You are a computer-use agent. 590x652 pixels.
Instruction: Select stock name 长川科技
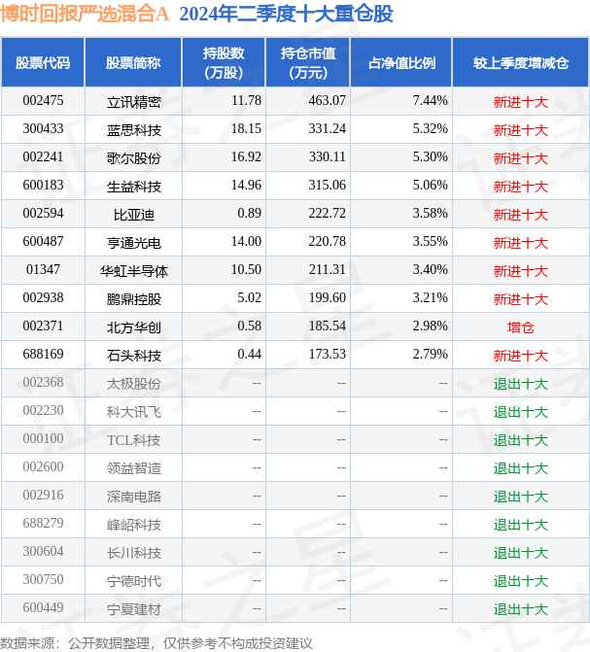[x=133, y=553]
